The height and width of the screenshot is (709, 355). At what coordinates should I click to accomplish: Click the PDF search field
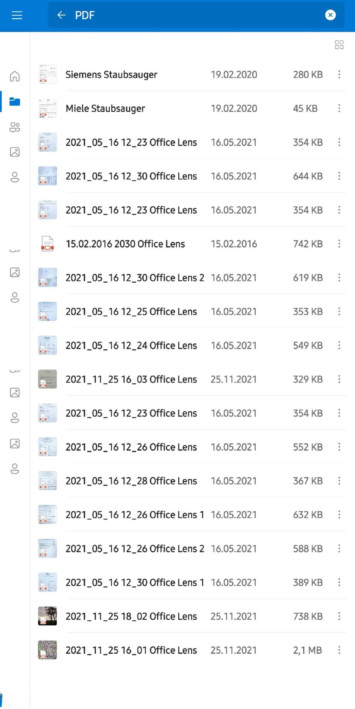coord(194,15)
